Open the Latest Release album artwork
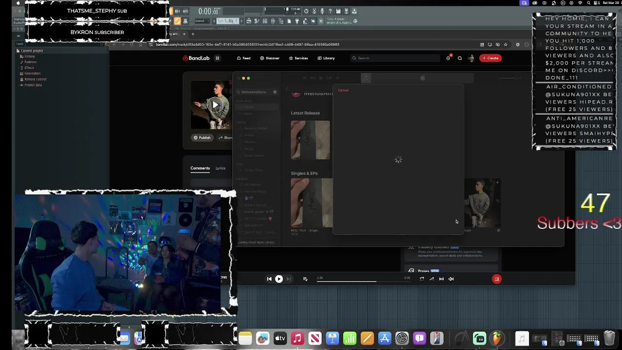The height and width of the screenshot is (350, 622). 310,140
